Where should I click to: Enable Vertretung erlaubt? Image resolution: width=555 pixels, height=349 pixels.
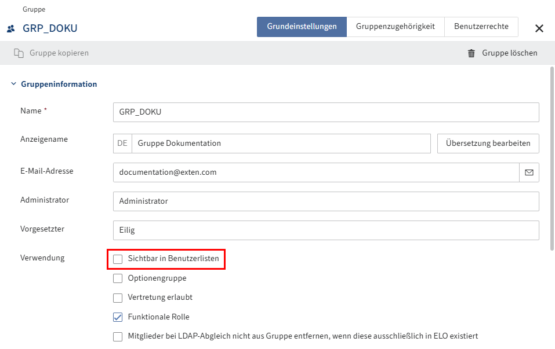pos(118,297)
